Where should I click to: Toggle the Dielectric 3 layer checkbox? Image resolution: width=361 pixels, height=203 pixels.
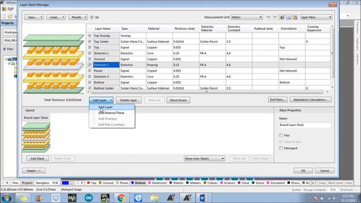(90, 77)
